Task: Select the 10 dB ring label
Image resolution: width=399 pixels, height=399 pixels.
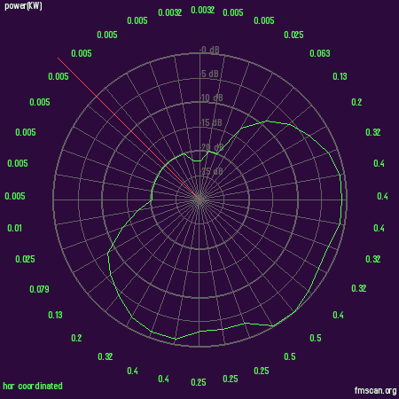Action: click(x=212, y=98)
